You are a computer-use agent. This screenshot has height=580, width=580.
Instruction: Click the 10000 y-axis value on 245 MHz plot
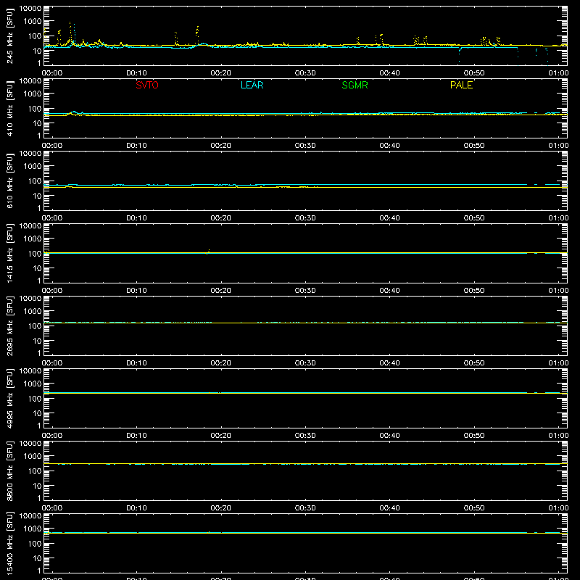click(x=30, y=9)
